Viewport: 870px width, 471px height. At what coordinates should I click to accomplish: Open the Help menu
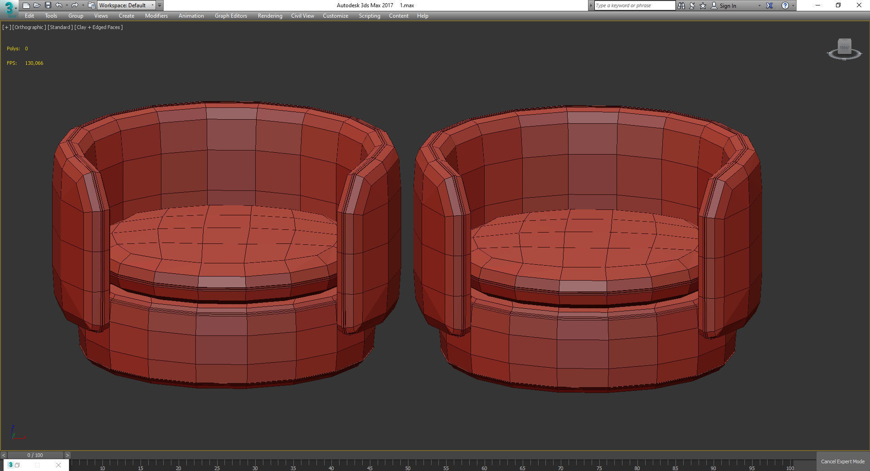click(423, 16)
